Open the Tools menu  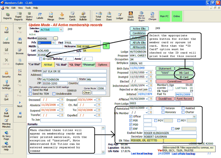coord(27,7)
